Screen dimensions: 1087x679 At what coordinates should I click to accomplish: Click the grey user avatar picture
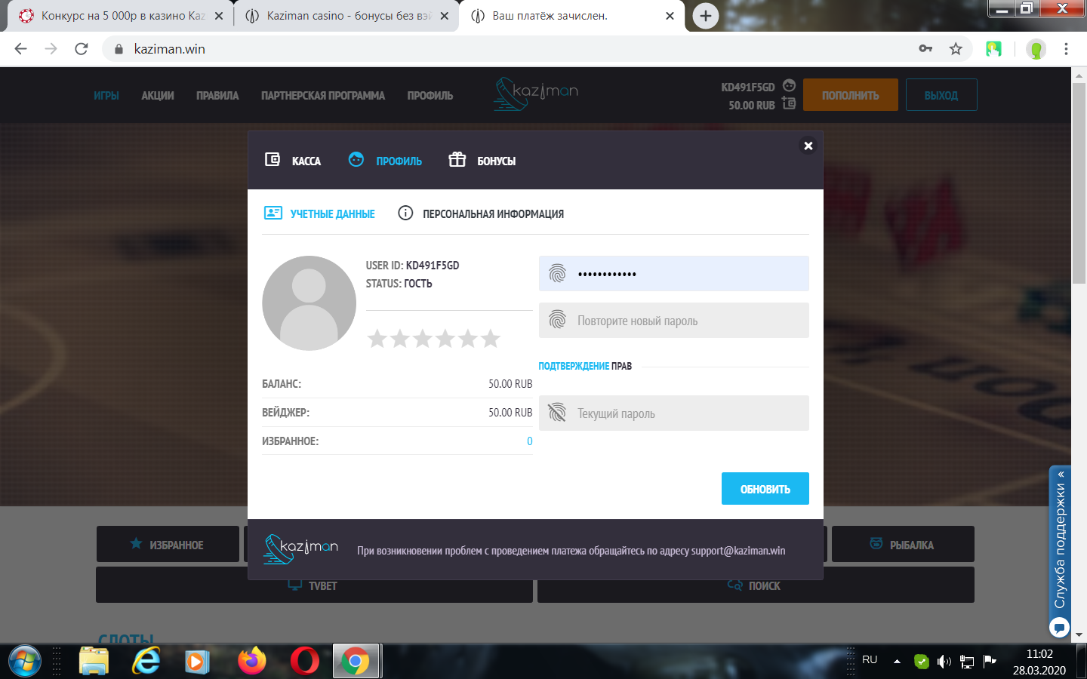point(309,303)
